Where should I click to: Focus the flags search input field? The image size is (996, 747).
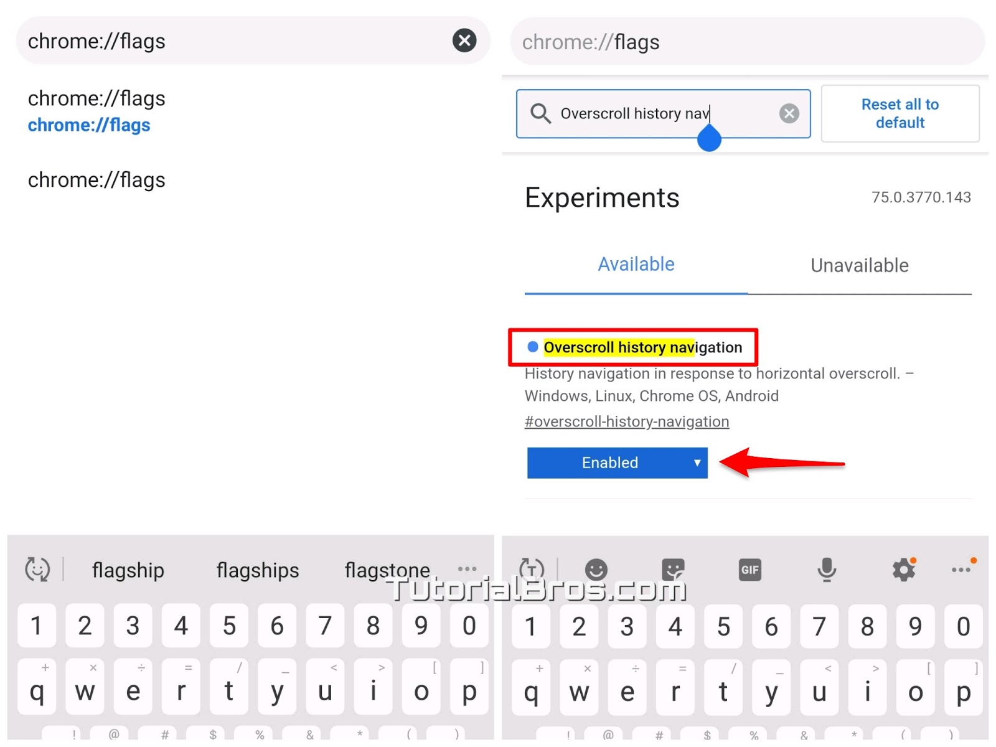point(664,113)
